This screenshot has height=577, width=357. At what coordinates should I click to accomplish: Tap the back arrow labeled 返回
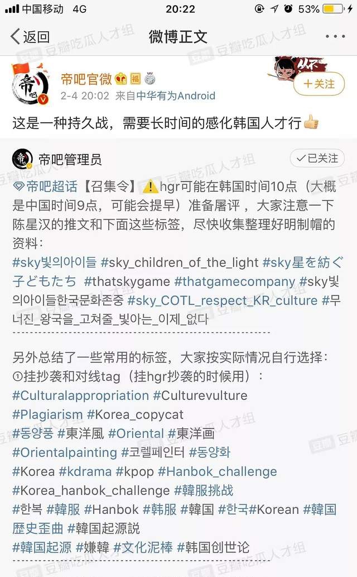pyautogui.click(x=30, y=36)
